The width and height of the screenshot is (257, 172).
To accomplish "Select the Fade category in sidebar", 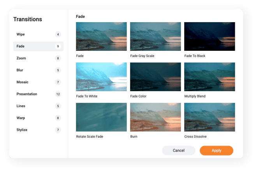I will (38, 46).
